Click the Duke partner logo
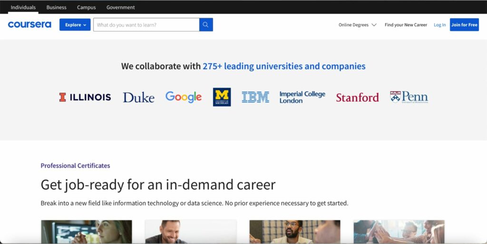Viewport: 487px width, 244px height. pyautogui.click(x=138, y=97)
